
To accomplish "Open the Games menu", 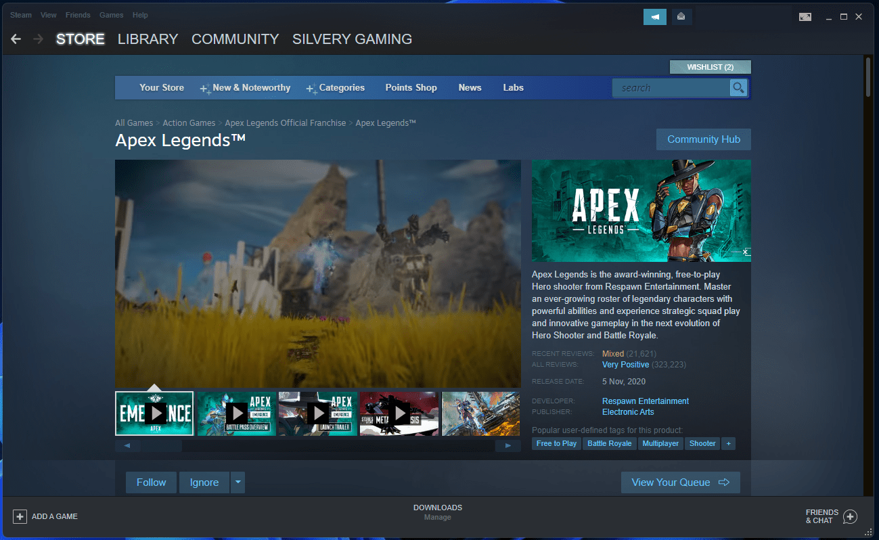I will click(x=112, y=15).
